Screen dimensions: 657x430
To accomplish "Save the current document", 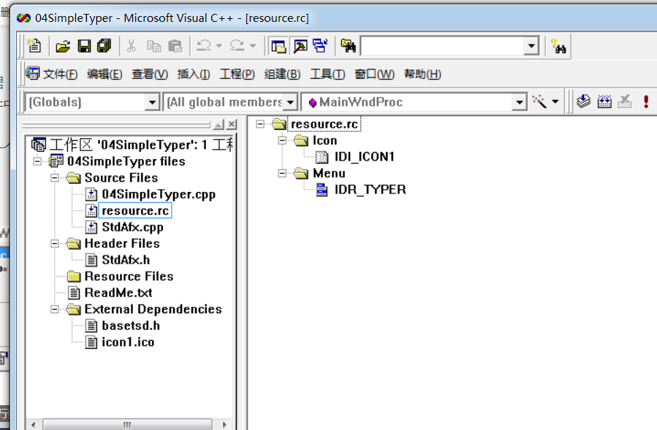I will [83, 45].
